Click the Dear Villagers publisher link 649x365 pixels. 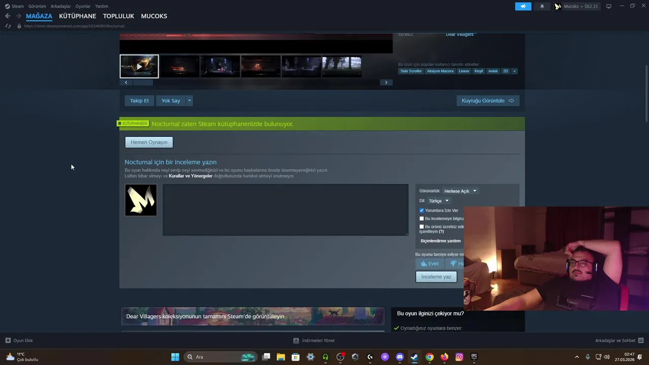click(460, 34)
